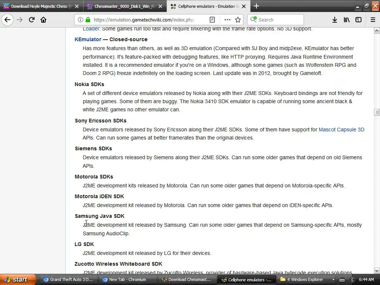
Task: Expand hidden system tray icons arrow
Action: [353, 280]
